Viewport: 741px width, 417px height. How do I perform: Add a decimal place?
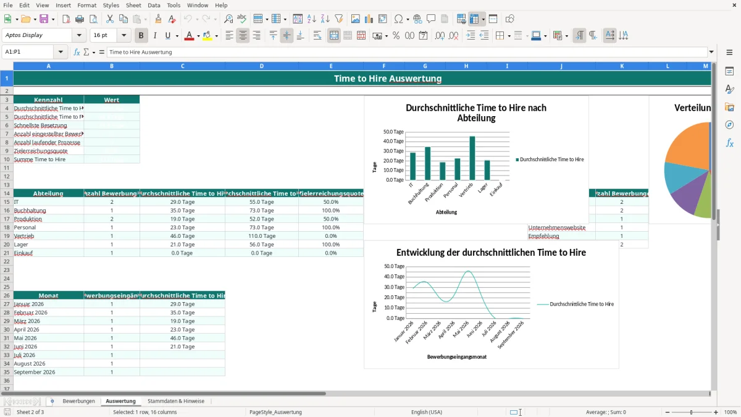[x=440, y=36]
